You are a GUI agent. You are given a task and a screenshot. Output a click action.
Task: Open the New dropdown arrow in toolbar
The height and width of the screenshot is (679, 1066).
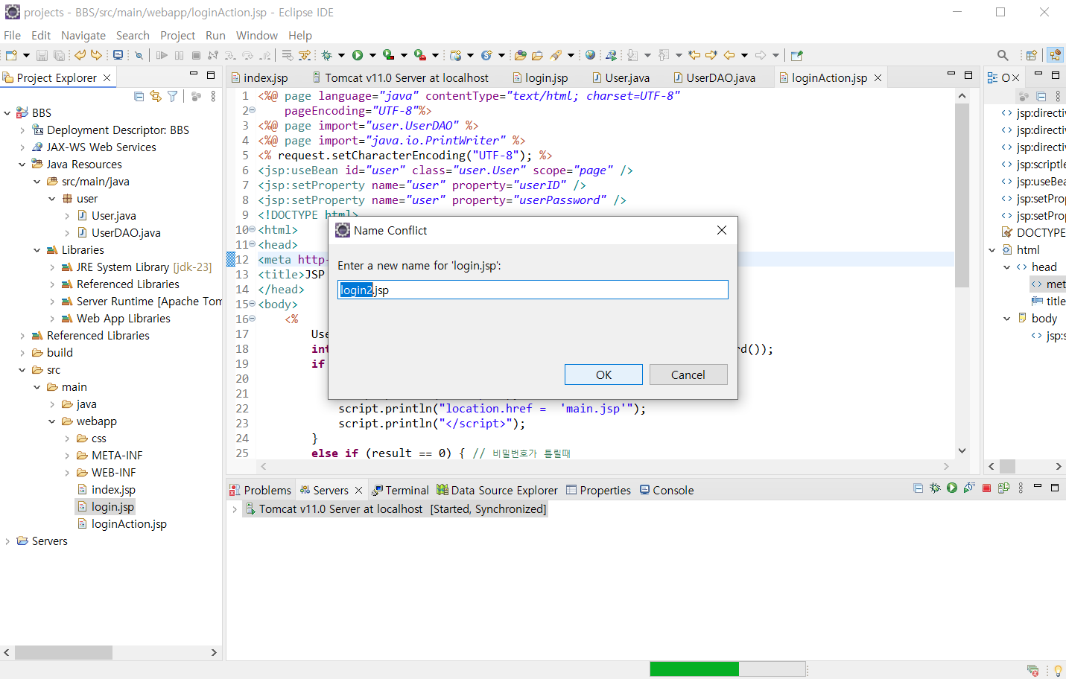coord(26,55)
